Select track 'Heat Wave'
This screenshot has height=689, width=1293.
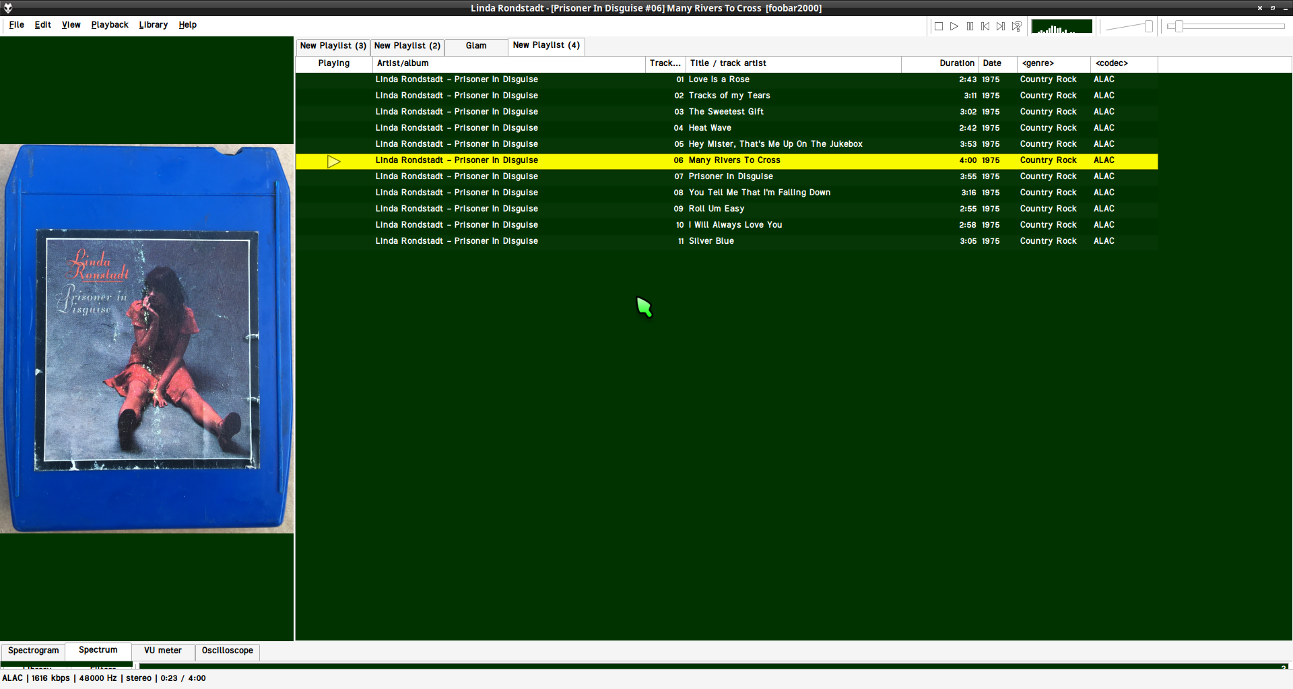[x=727, y=128]
